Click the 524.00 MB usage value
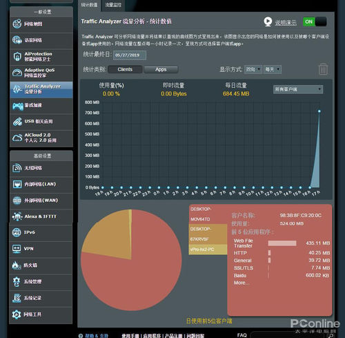This screenshot has width=345, height=338. pos(292,223)
